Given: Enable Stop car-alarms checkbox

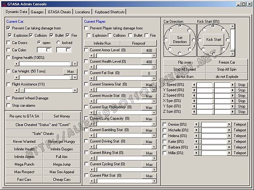Looking at the screenshot, I should tap(8, 105).
